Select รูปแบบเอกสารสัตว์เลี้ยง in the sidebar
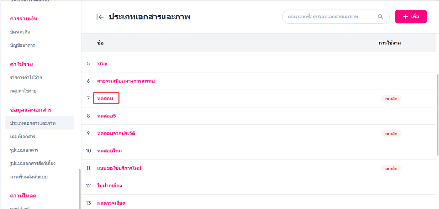Screen dimensions: 439x209 click(33, 163)
